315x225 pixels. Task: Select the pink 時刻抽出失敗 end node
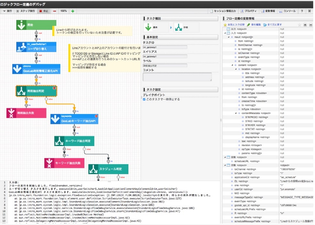26,113
